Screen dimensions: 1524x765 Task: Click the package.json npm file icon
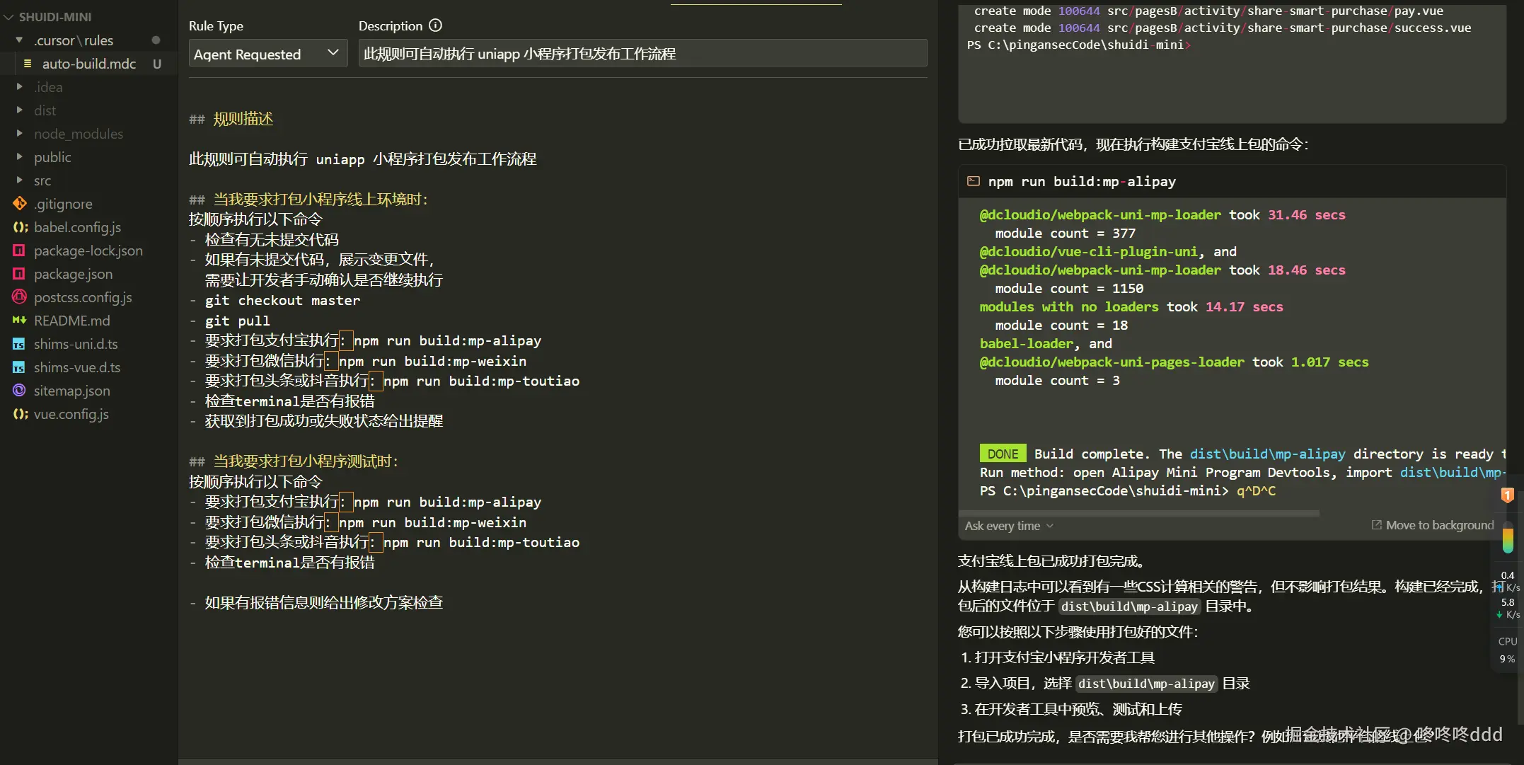click(19, 274)
